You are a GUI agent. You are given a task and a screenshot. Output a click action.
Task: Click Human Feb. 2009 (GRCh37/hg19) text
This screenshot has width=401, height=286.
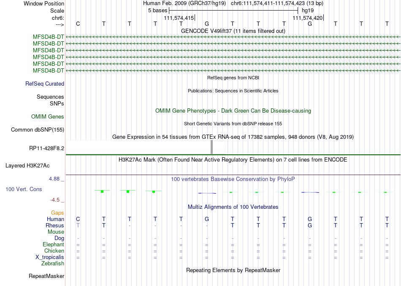click(x=184, y=3)
